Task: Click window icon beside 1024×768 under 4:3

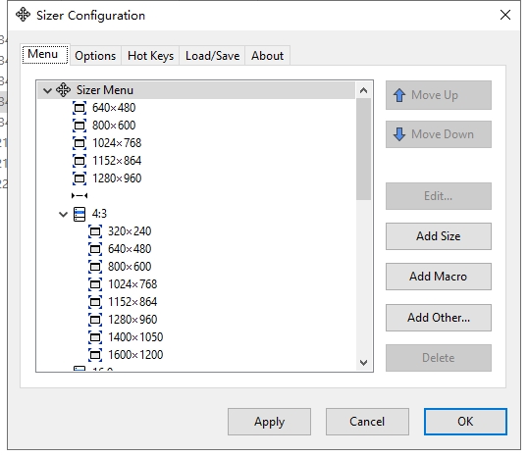Action: [95, 284]
